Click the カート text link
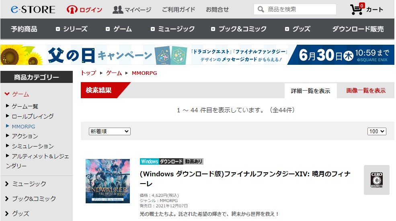The image size is (396, 221). coord(375,10)
